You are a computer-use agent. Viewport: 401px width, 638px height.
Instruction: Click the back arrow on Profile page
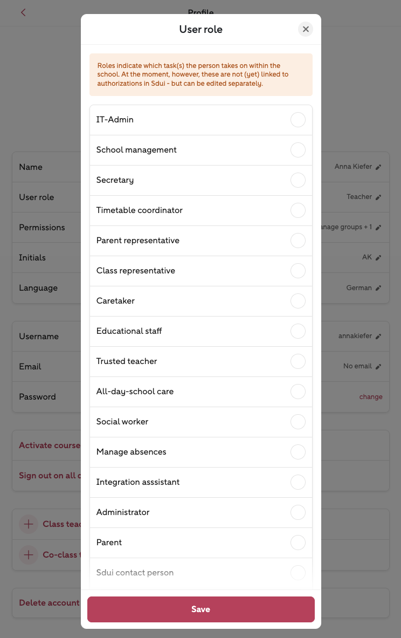pyautogui.click(x=23, y=12)
